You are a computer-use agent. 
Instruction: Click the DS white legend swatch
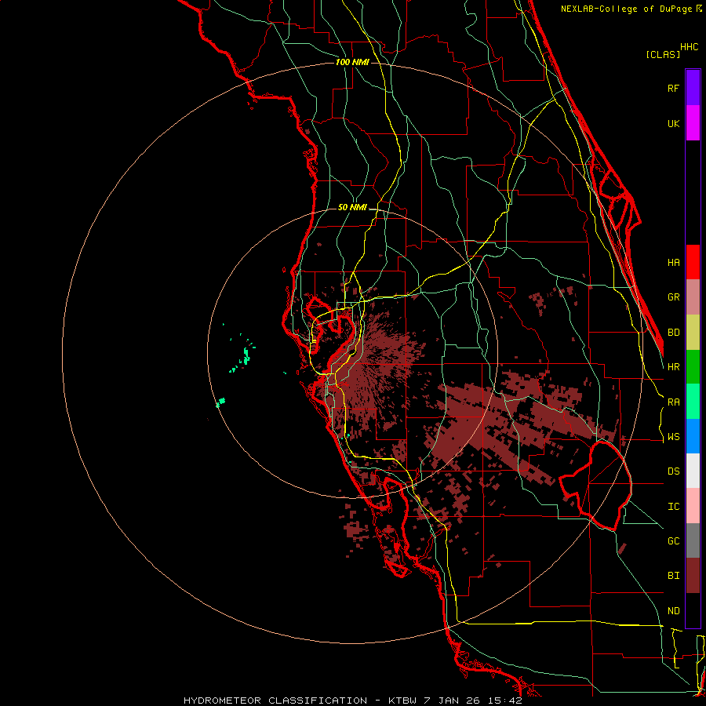click(x=693, y=471)
